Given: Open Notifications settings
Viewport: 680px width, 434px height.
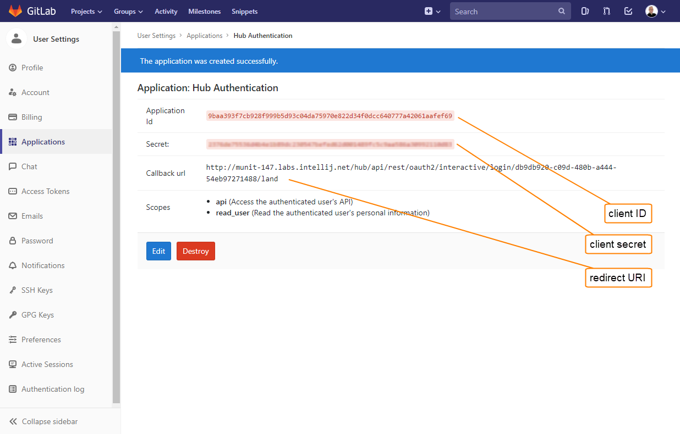Looking at the screenshot, I should pyautogui.click(x=43, y=265).
